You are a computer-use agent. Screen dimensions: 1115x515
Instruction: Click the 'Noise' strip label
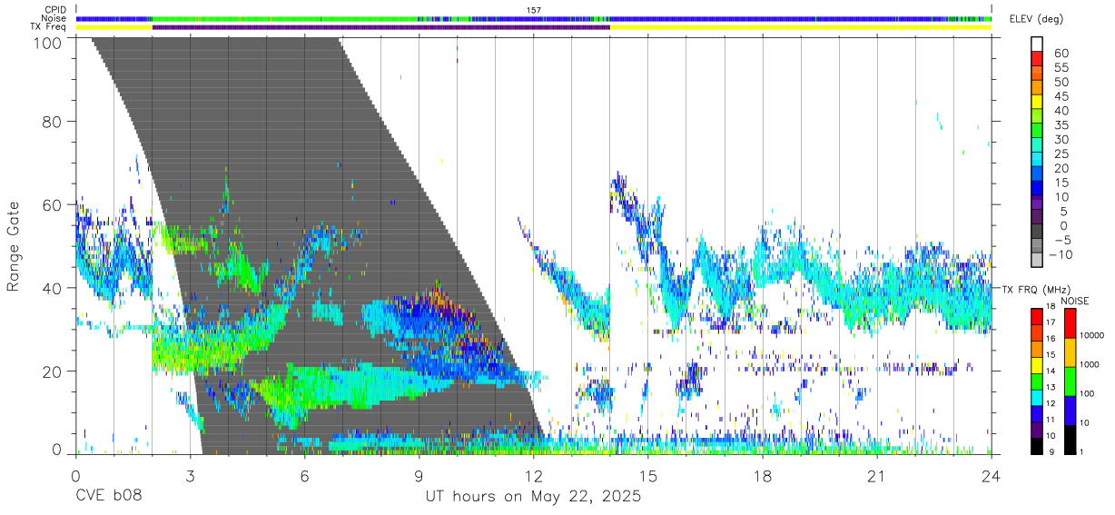(55, 18)
